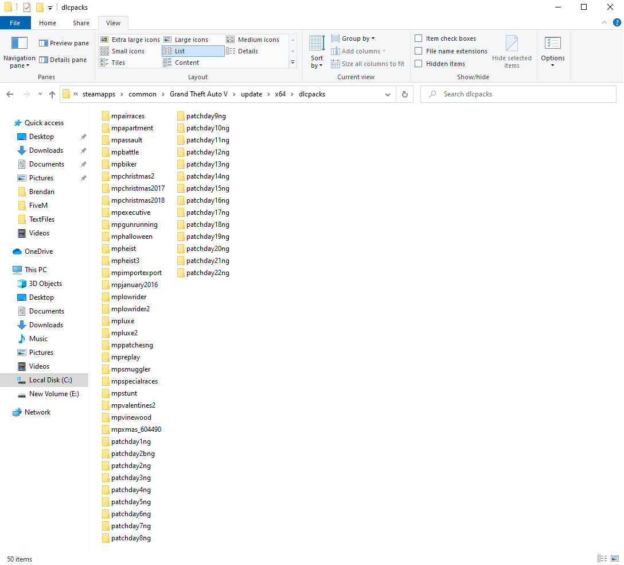Viewport: 624px width, 565px height.
Task: Click the Options ribbon icon
Action: click(552, 44)
